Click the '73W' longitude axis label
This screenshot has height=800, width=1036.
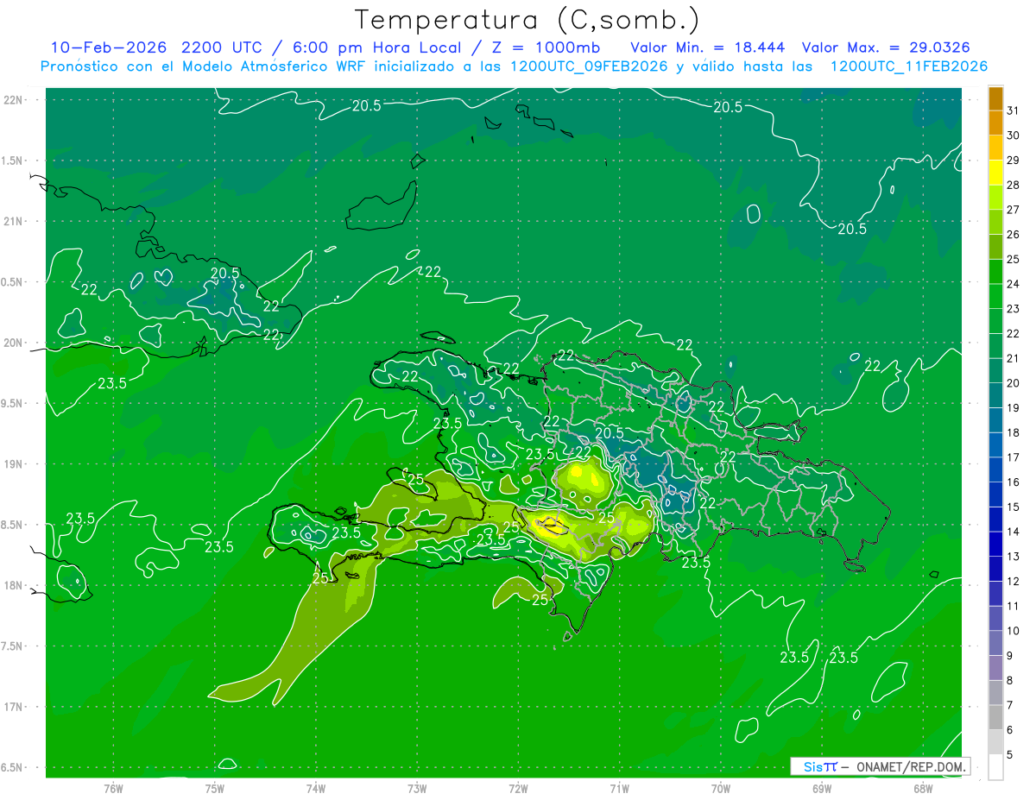pyautogui.click(x=417, y=788)
